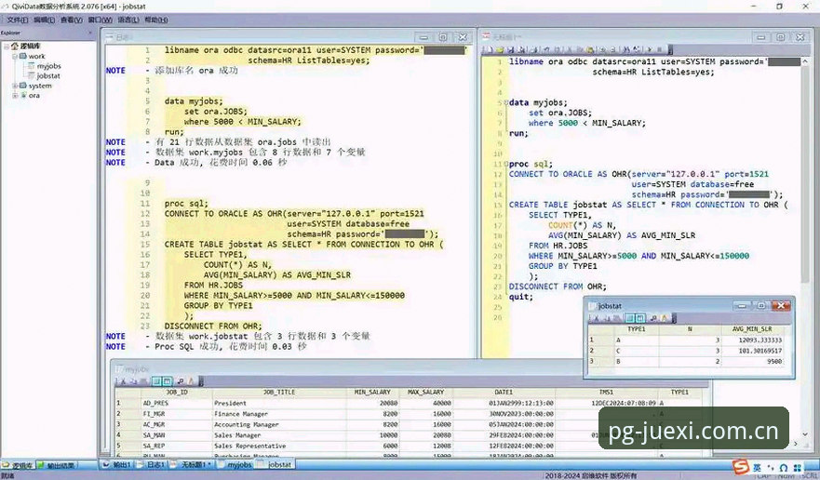The height and width of the screenshot is (480, 820).
Task: Click AVG_MIN_SLR column header in jobstat
Action: (x=752, y=329)
